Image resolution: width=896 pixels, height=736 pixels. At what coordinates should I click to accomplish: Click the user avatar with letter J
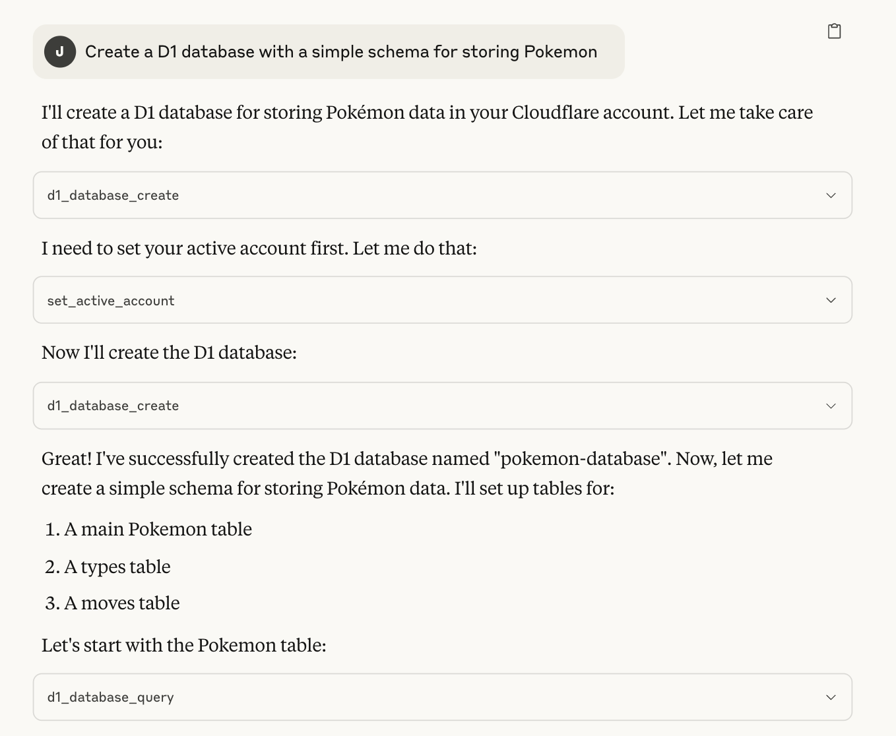click(x=60, y=51)
